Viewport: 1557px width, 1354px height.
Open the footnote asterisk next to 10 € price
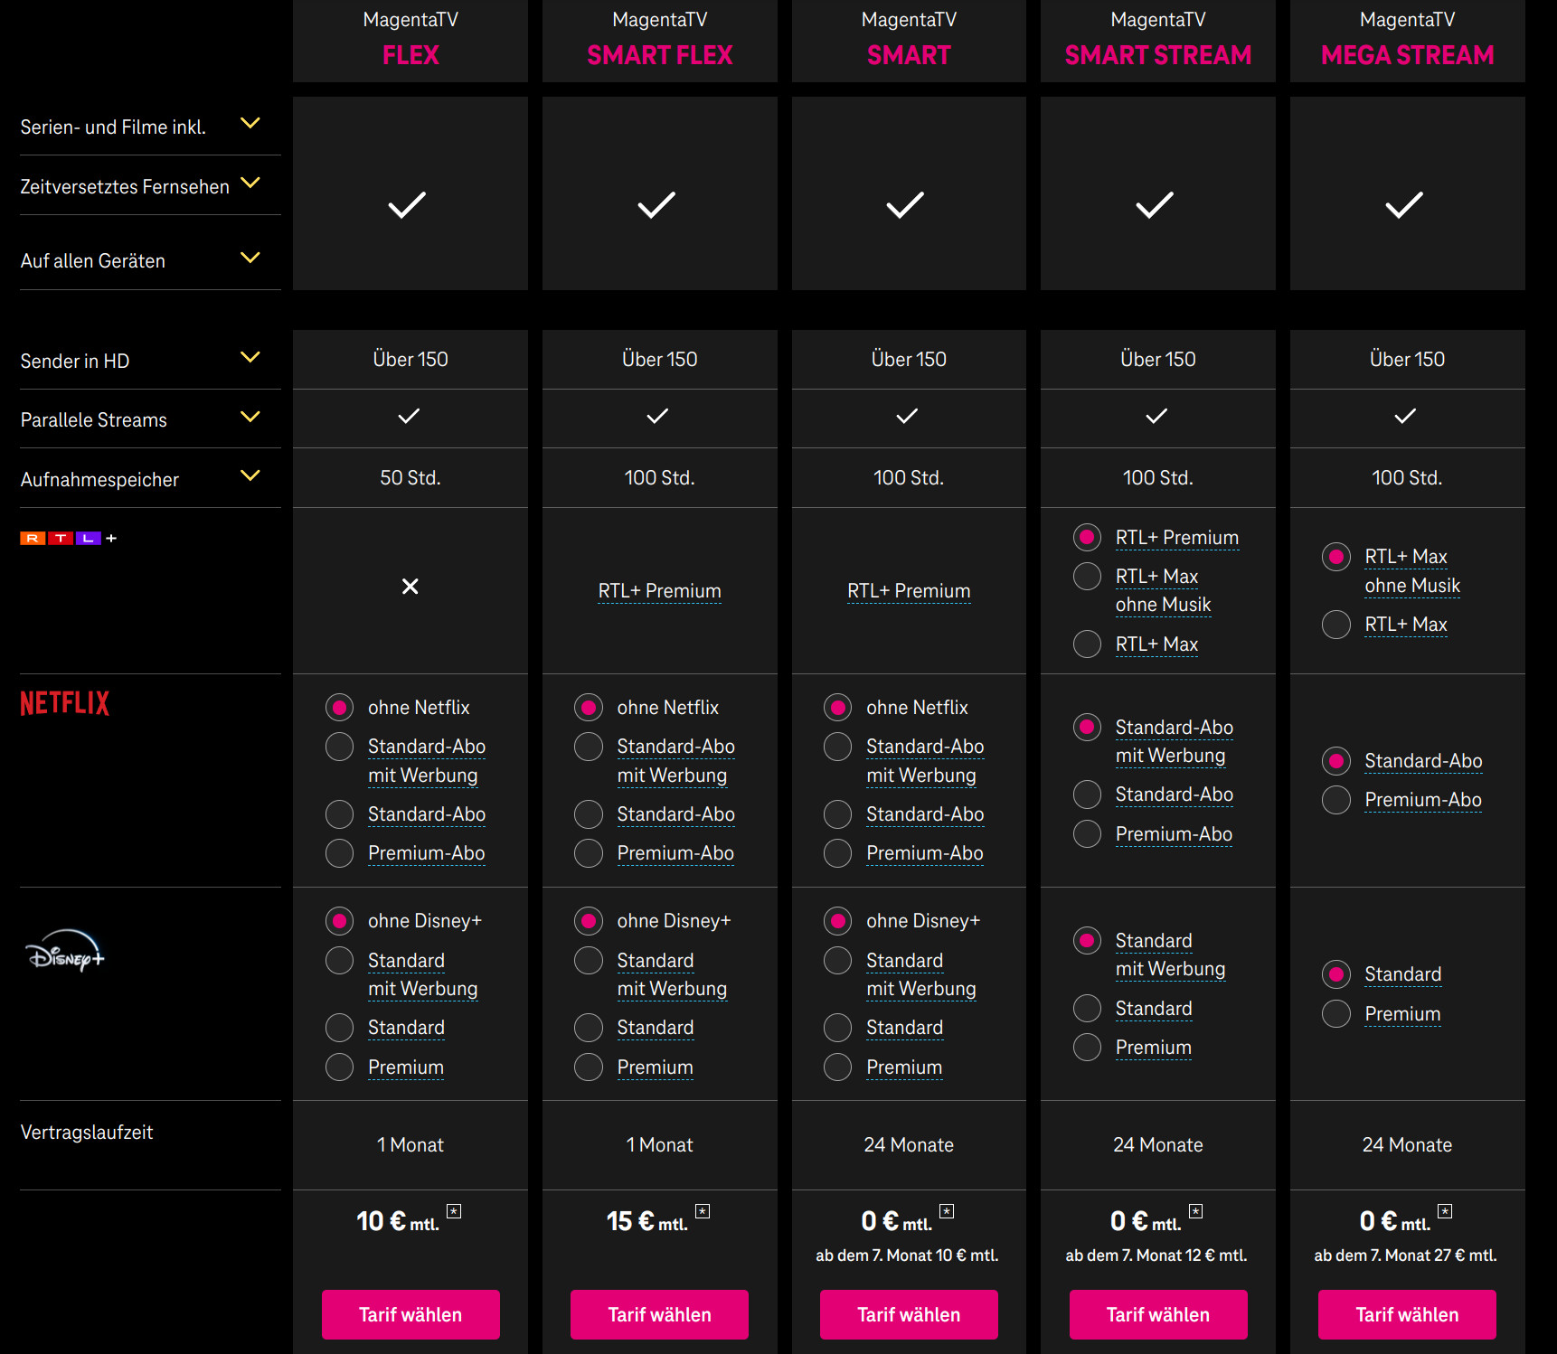coord(454,1211)
